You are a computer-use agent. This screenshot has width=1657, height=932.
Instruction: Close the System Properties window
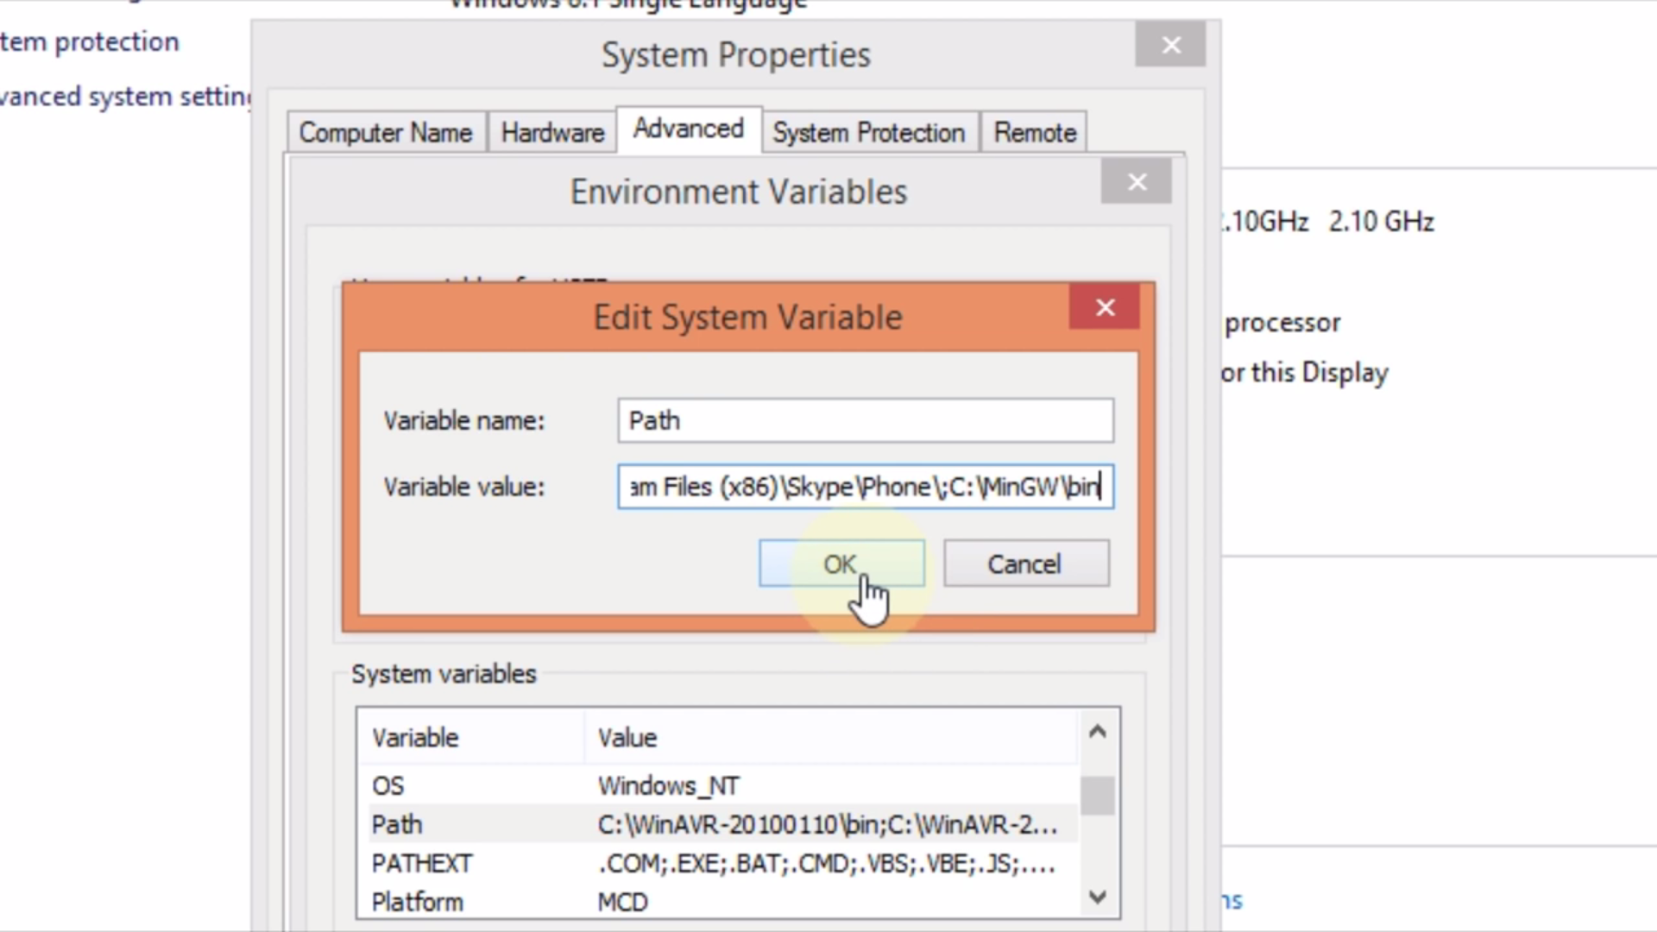1170,43
